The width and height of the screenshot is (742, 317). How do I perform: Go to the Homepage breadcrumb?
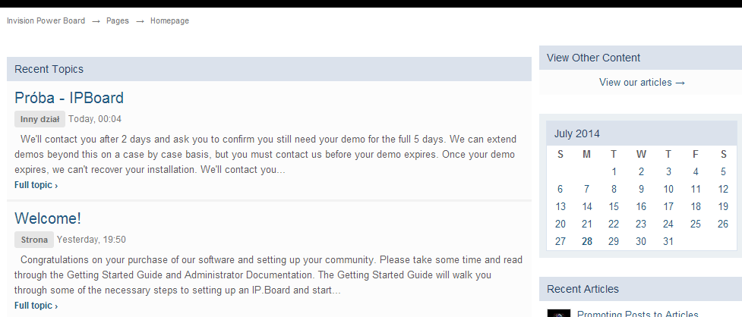(169, 21)
